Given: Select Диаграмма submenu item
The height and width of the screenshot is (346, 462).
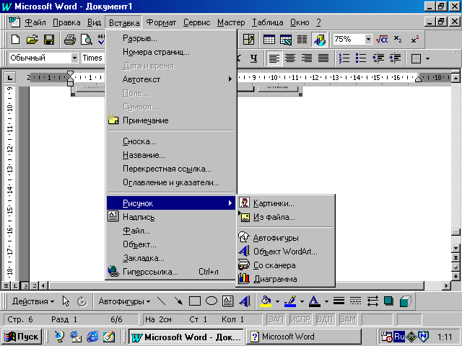Looking at the screenshot, I should pos(286,279).
